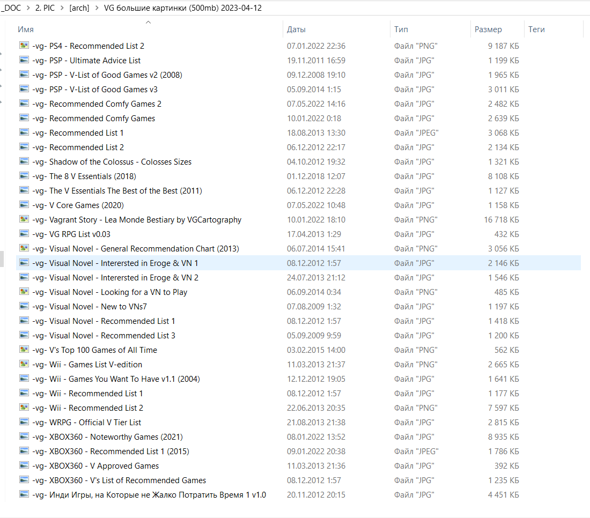
Task: Click current folder 'VG большие картинки' in breadcrumb
Action: click(x=182, y=8)
